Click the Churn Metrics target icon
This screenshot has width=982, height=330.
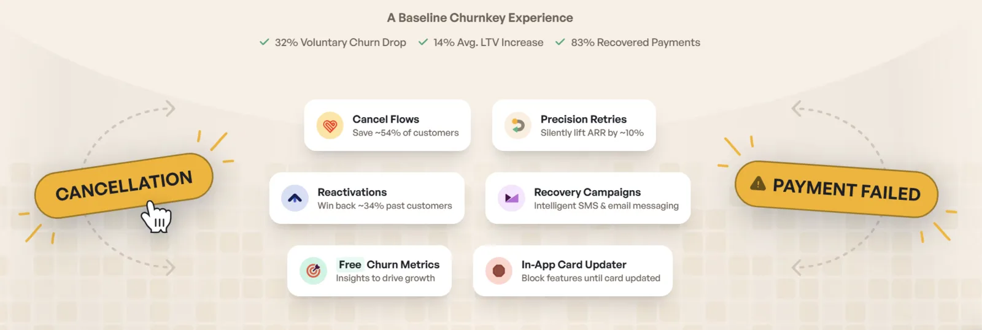[x=313, y=271]
